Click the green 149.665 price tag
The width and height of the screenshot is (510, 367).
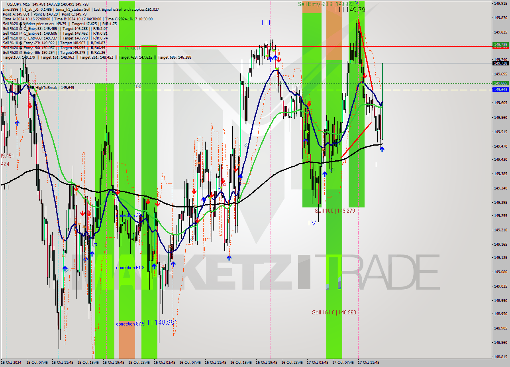pos(500,83)
